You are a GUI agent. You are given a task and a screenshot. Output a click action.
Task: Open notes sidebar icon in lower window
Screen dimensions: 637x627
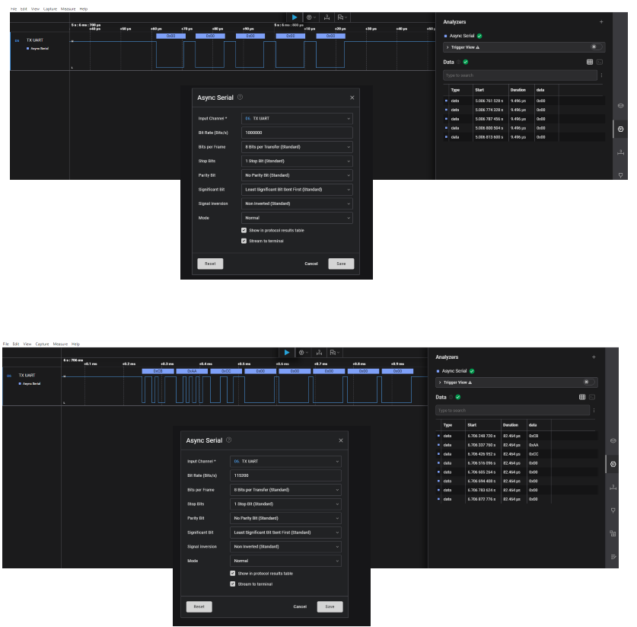[x=613, y=557]
